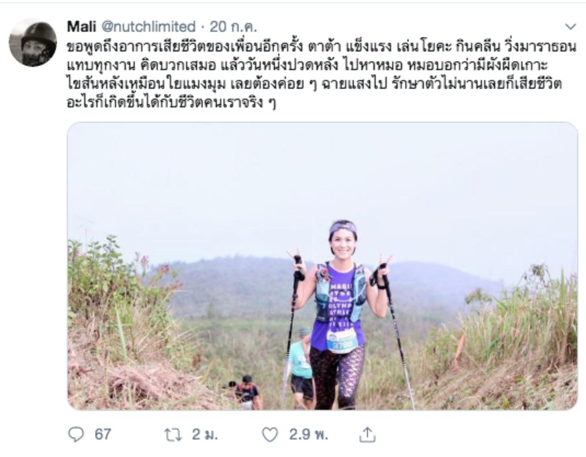Open Mali's profile picture avatar
Screen dimensions: 586x457
click(x=33, y=43)
